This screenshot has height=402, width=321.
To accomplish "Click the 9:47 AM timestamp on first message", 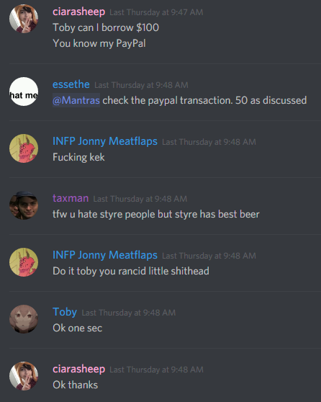I will (x=156, y=12).
